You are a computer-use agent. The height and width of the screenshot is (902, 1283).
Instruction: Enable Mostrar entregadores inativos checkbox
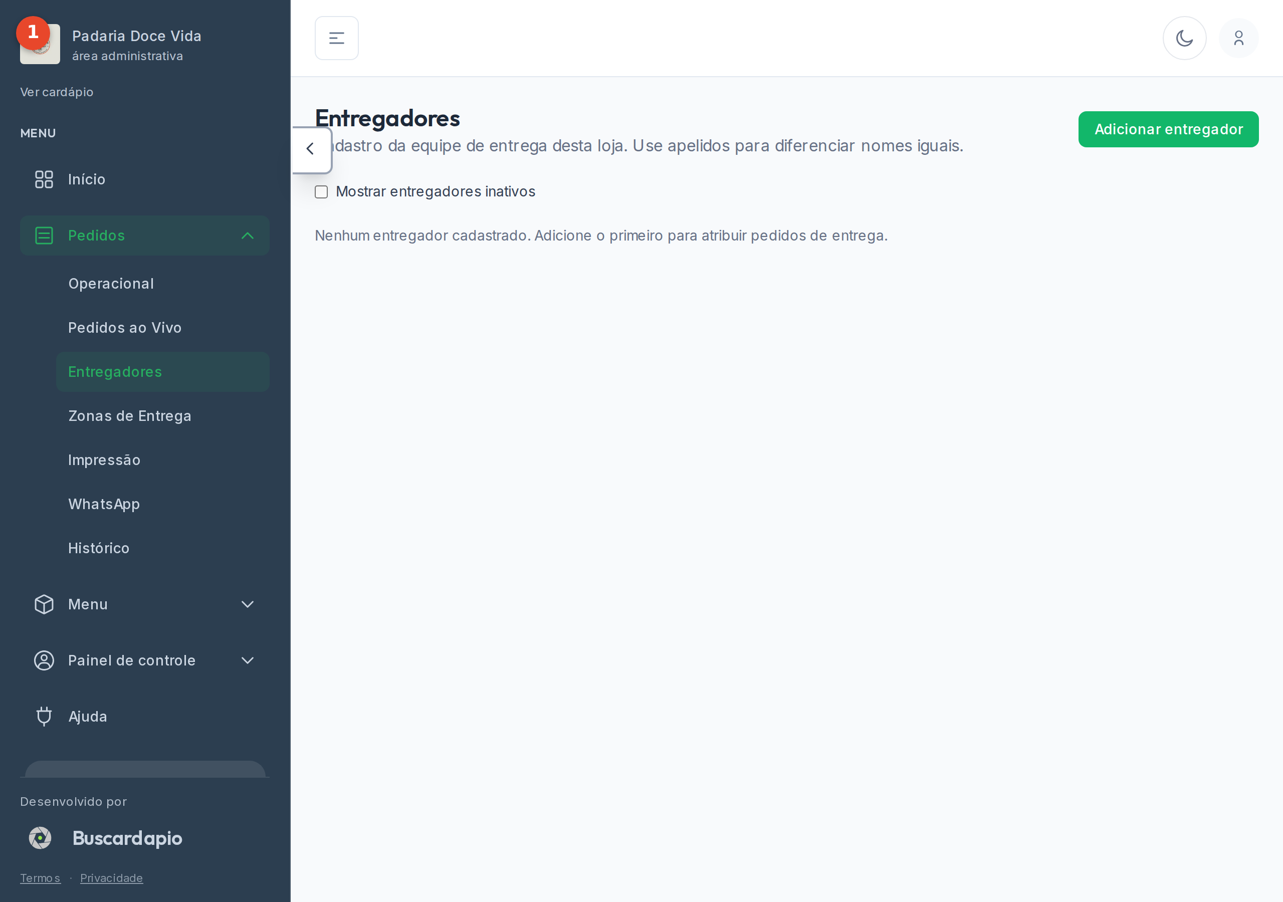pos(321,192)
